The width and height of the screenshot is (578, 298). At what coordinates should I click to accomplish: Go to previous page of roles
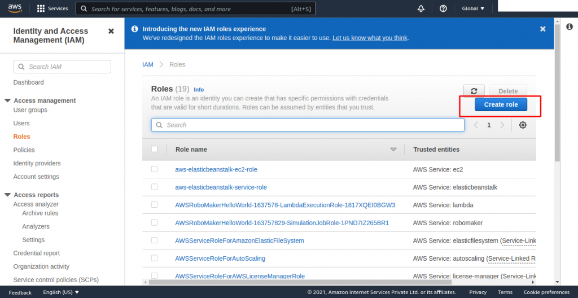tap(476, 125)
